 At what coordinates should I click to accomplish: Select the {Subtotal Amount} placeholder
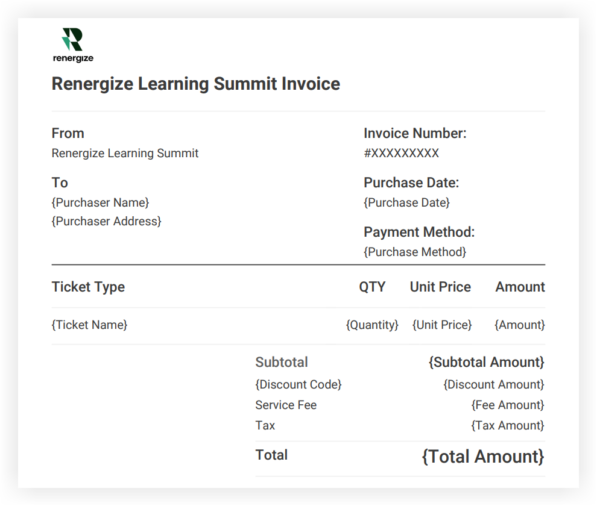coord(486,362)
